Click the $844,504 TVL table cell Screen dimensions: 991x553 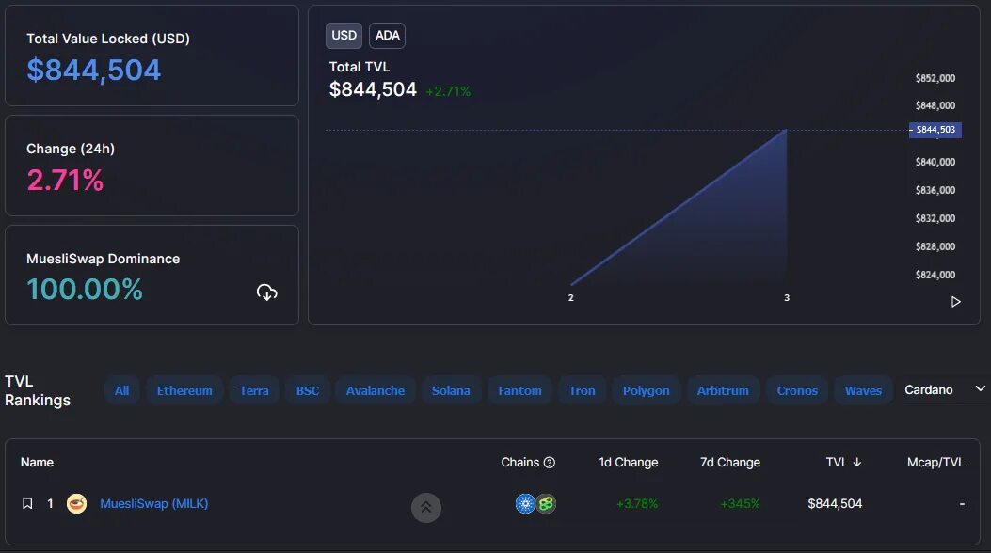pyautogui.click(x=835, y=503)
